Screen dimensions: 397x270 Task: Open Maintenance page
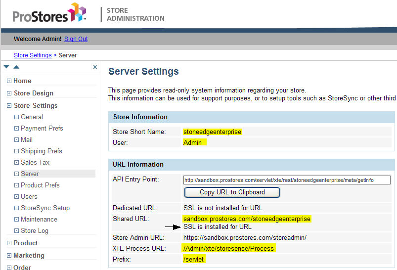39,220
